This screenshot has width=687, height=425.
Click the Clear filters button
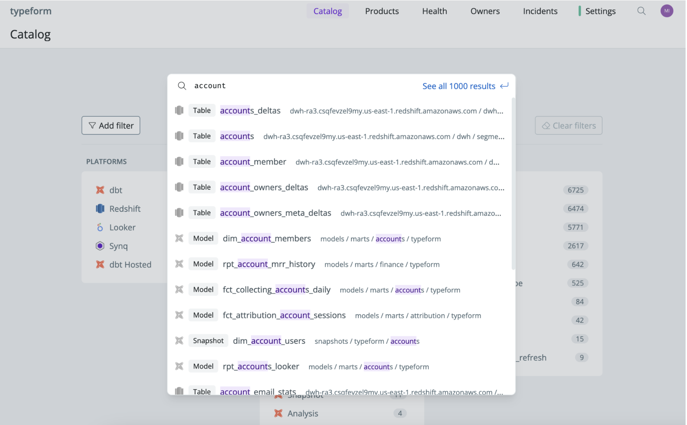(568, 125)
